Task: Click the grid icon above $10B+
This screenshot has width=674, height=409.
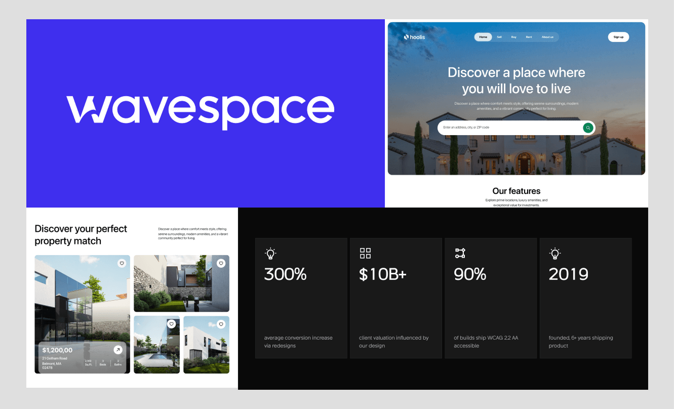Action: (365, 254)
